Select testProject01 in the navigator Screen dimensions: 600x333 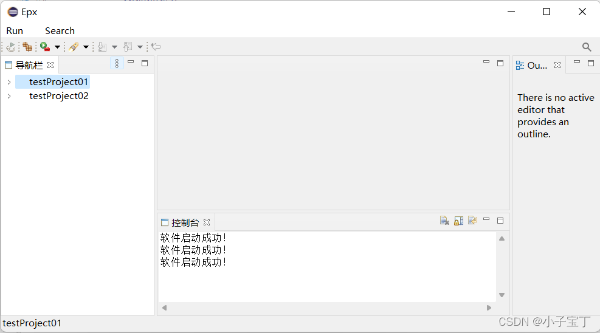click(58, 82)
